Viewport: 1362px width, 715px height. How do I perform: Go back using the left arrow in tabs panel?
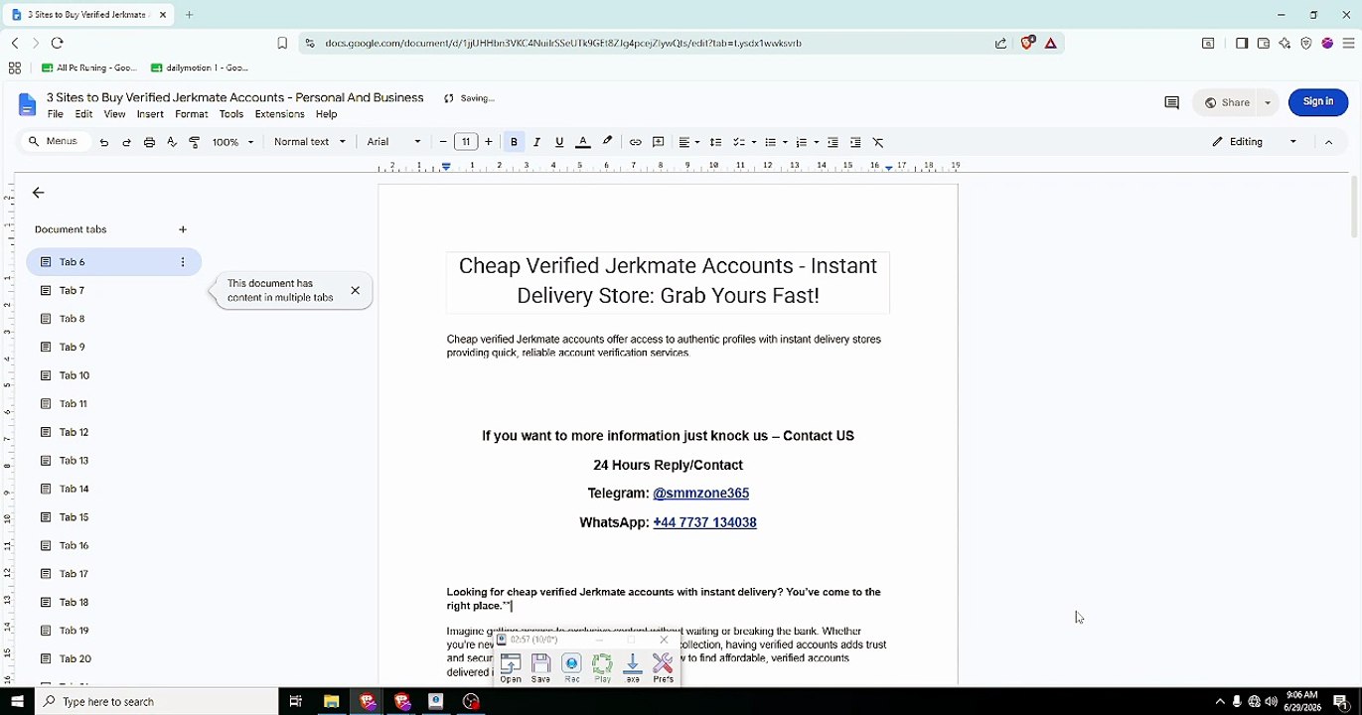pyautogui.click(x=38, y=193)
